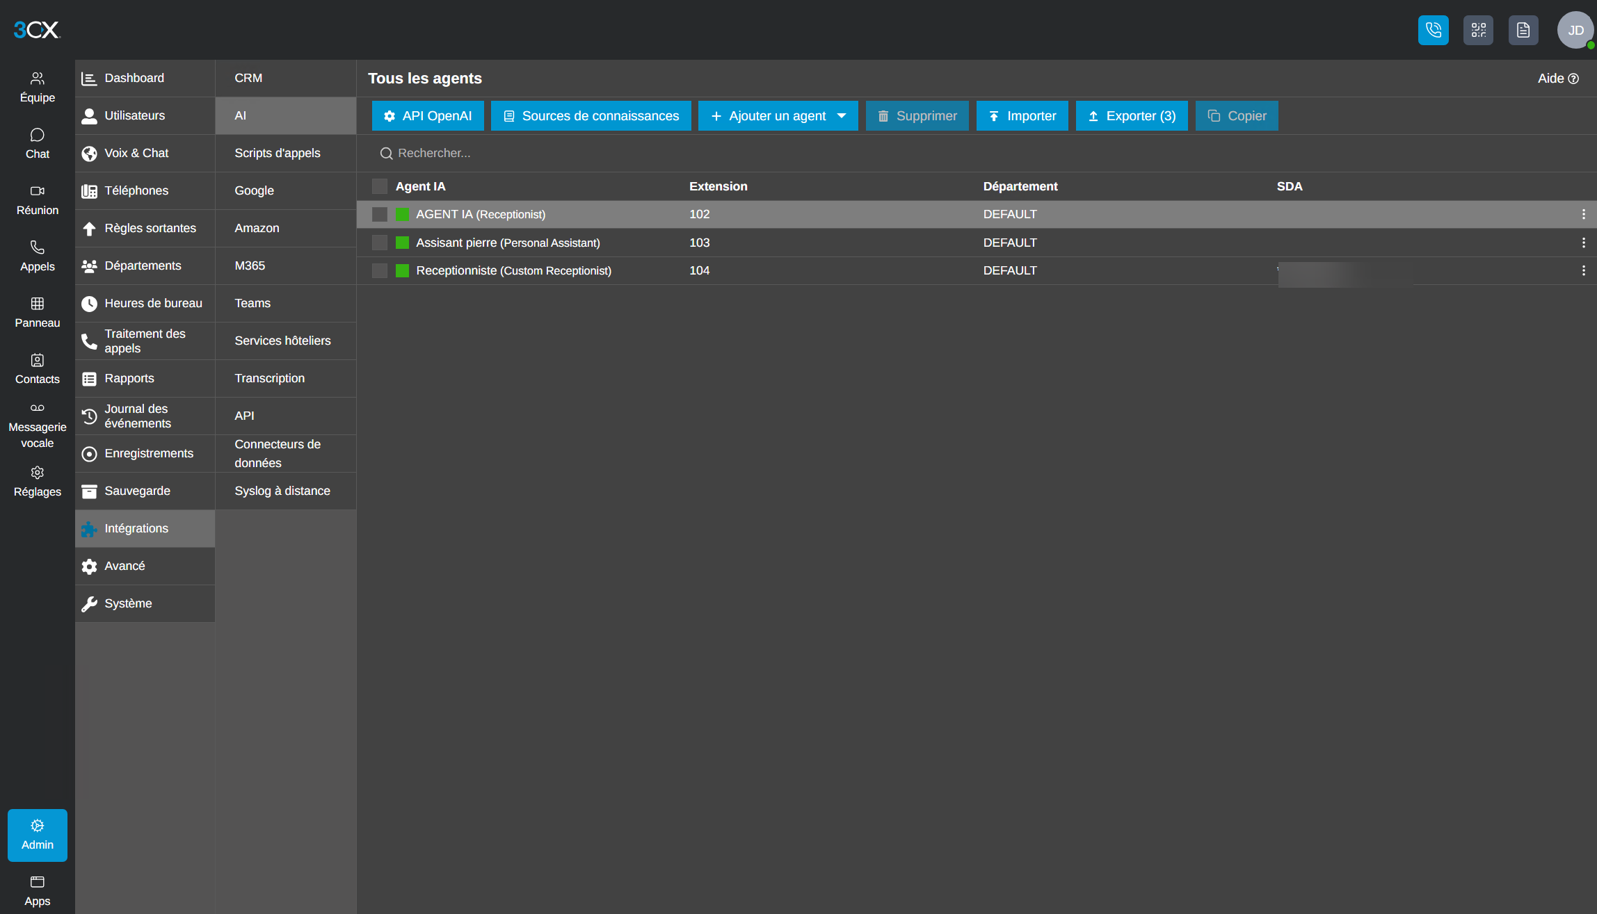Open the Chat bubble icon in sidebar
The height and width of the screenshot is (914, 1597).
(38, 134)
